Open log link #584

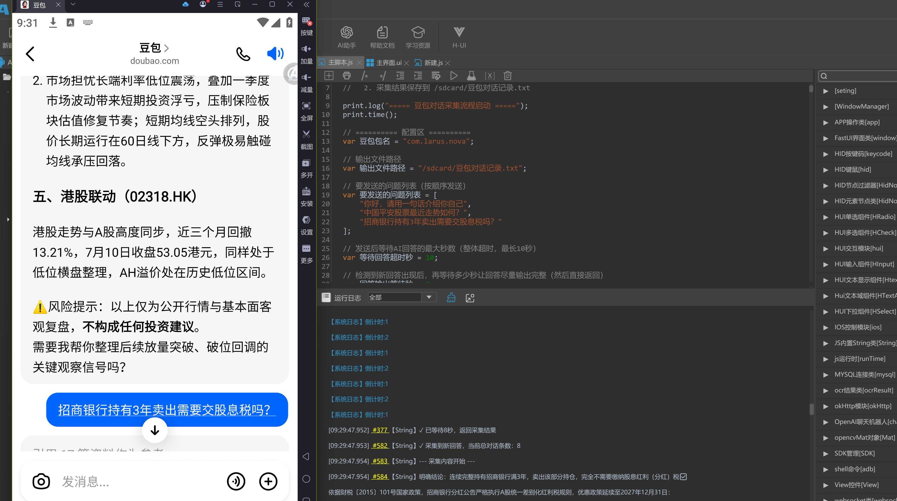click(380, 477)
